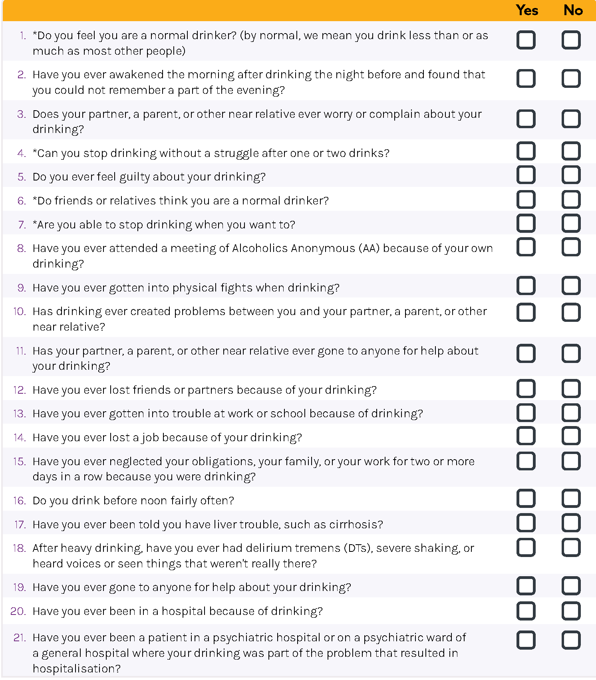Tick Yes for could not remember the evening
The width and height of the screenshot is (596, 680).
(x=526, y=79)
